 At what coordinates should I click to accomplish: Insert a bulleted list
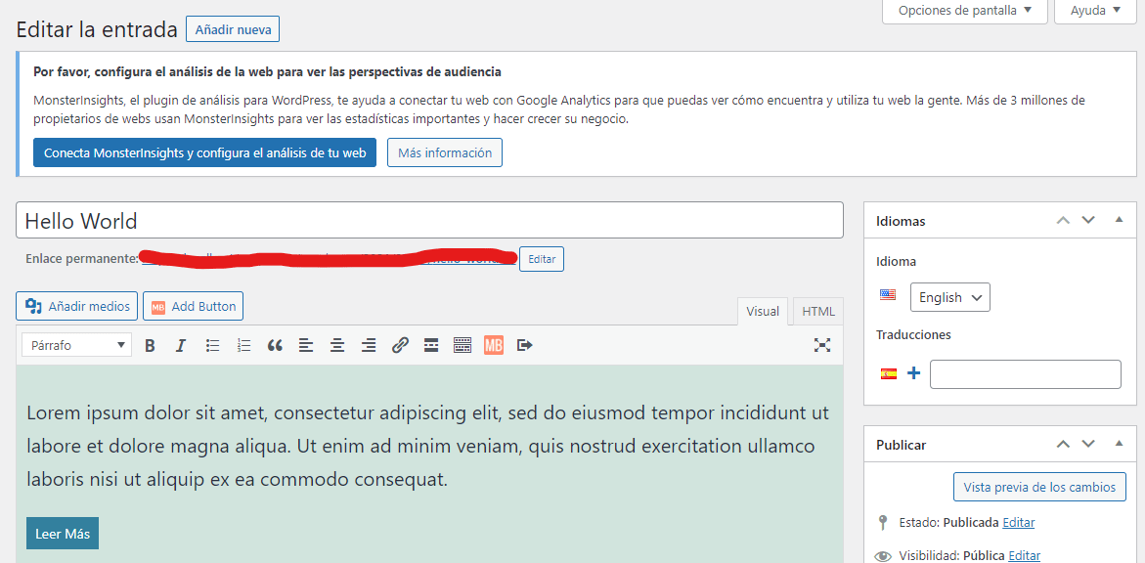click(212, 345)
